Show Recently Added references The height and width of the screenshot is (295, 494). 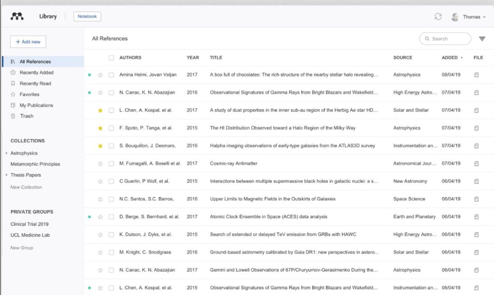coord(36,73)
